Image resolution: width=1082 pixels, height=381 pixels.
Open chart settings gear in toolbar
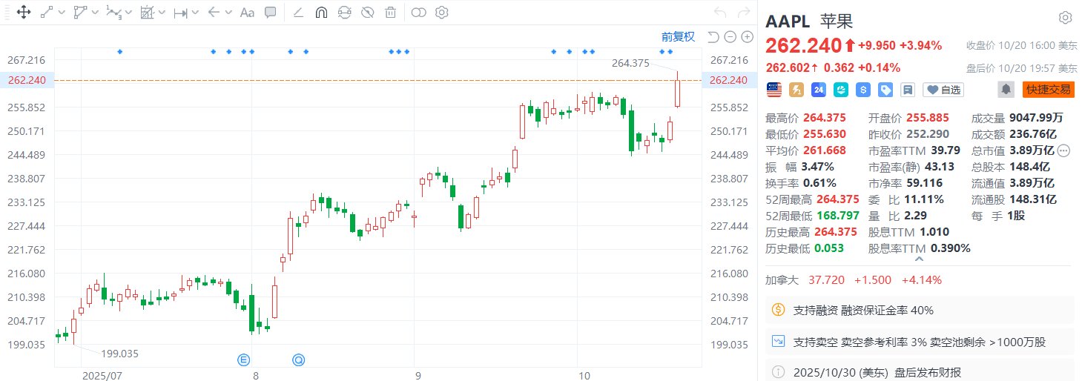(x=442, y=13)
